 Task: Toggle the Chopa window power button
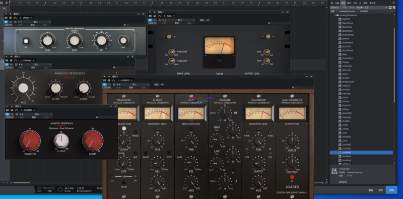click(x=6, y=22)
